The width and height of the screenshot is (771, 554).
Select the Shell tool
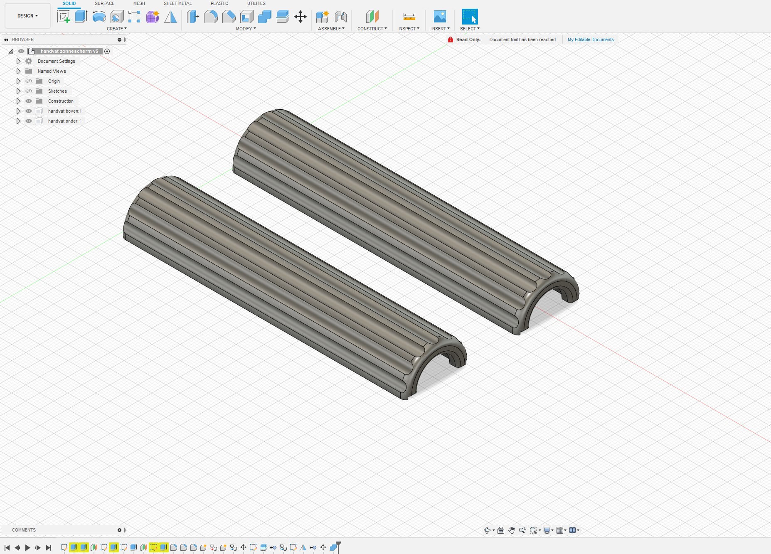click(246, 17)
